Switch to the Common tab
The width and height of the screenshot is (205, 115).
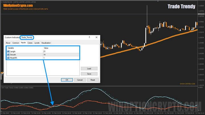pyautogui.click(x=16, y=43)
